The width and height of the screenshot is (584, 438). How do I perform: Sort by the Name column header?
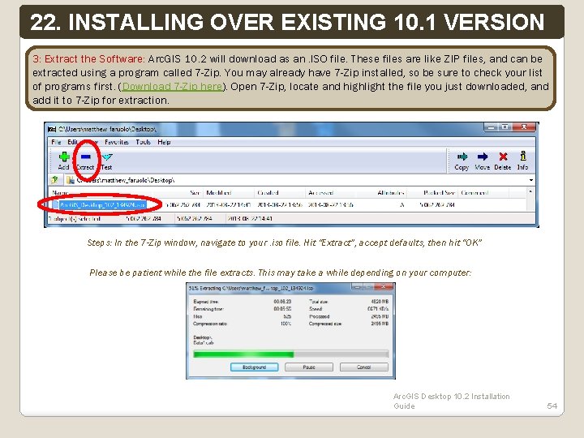click(x=60, y=192)
